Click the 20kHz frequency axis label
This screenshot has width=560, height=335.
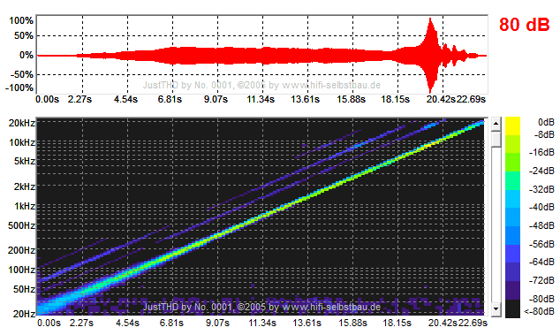point(22,123)
